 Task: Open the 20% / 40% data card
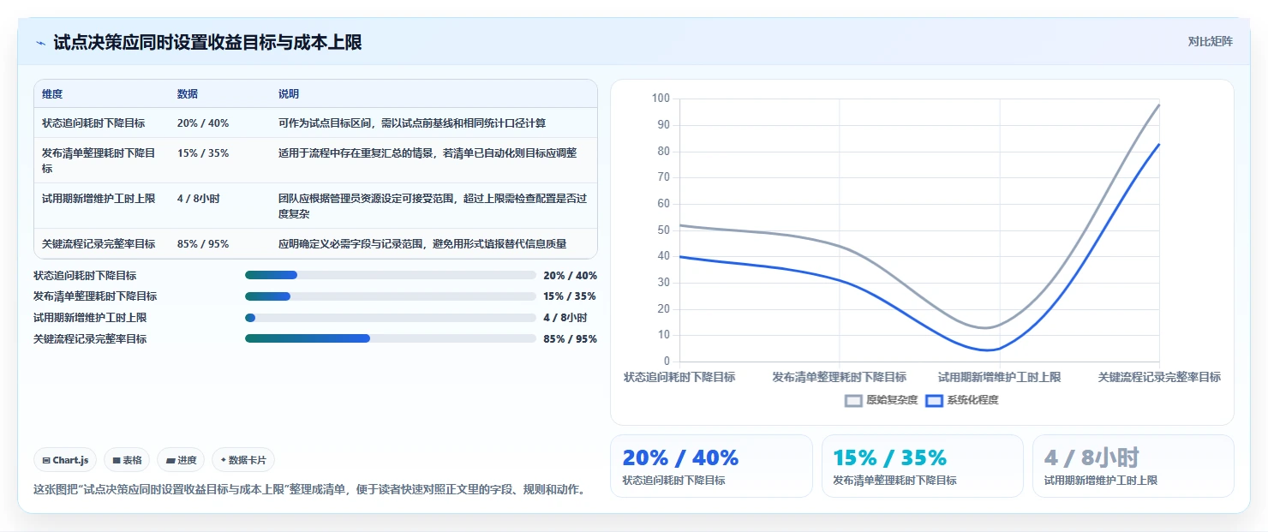coord(711,466)
